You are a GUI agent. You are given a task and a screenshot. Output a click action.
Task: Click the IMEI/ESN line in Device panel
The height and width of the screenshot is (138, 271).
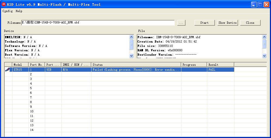coord(18,37)
